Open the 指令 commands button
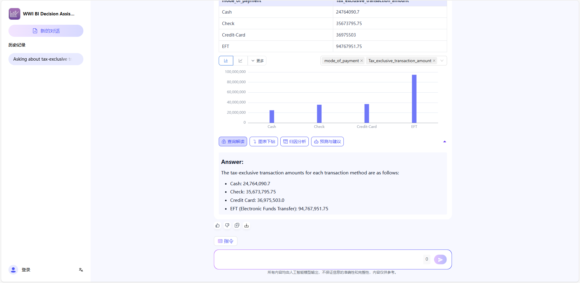The image size is (580, 283). 226,241
